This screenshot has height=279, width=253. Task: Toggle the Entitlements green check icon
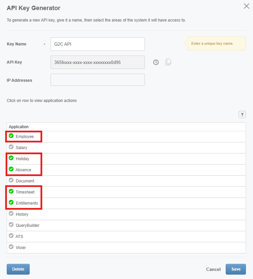(11, 202)
